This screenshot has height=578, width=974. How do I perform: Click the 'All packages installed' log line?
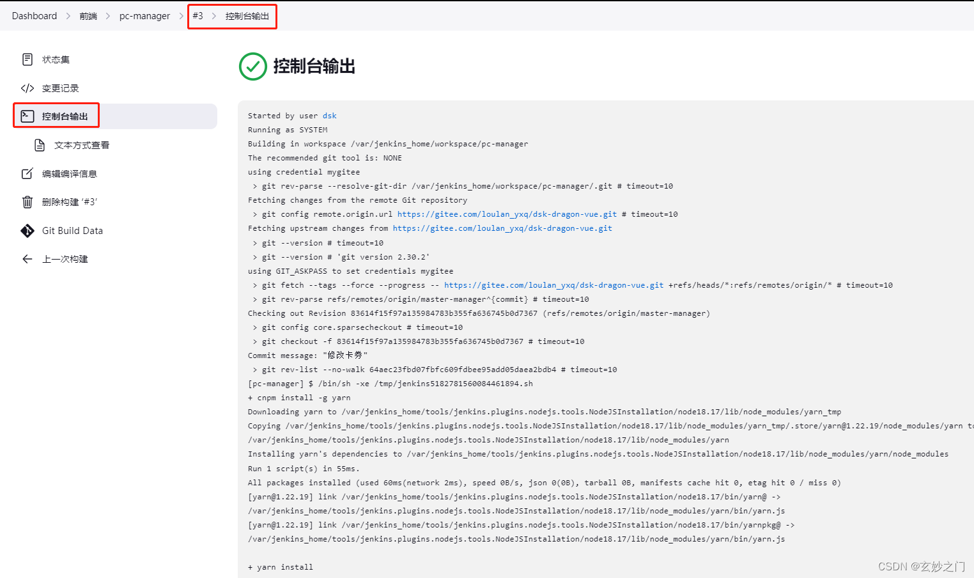click(545, 483)
